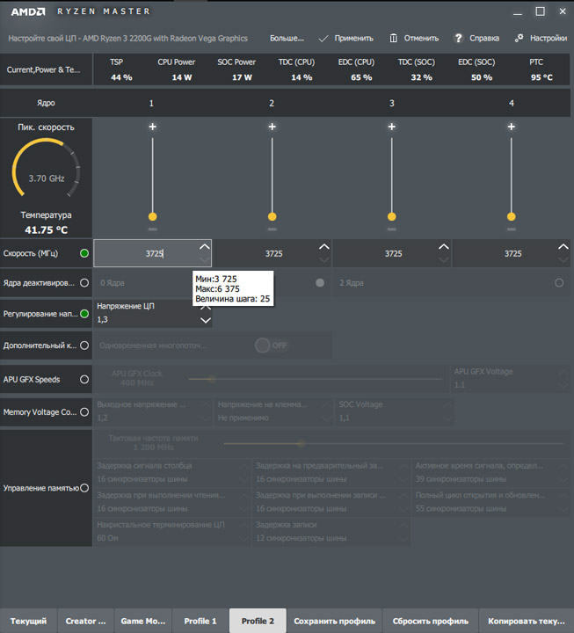Click the Discard trash icon
Screen dimensions: 574x633
click(394, 39)
